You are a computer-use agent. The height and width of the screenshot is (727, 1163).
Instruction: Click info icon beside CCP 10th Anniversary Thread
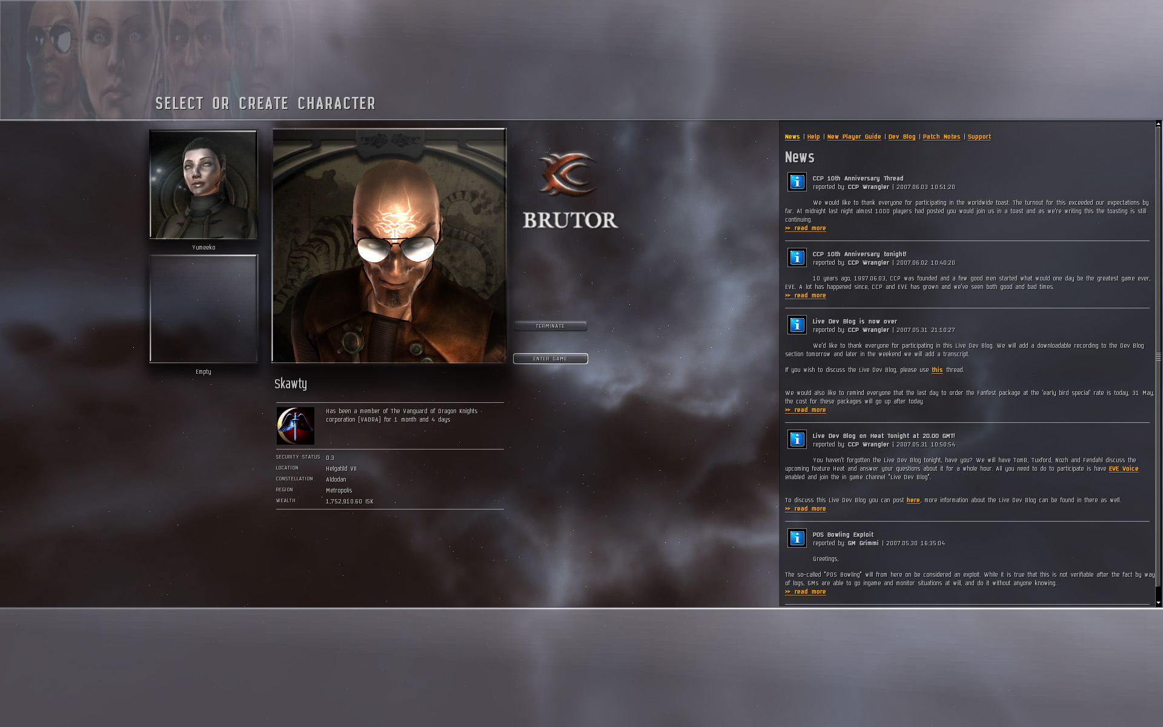coord(797,182)
